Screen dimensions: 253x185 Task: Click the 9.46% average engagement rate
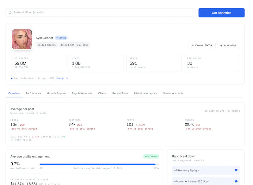[35, 137]
